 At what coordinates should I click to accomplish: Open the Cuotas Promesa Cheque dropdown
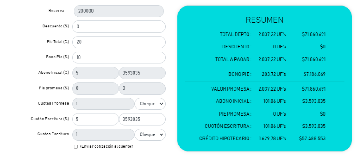(x=150, y=104)
